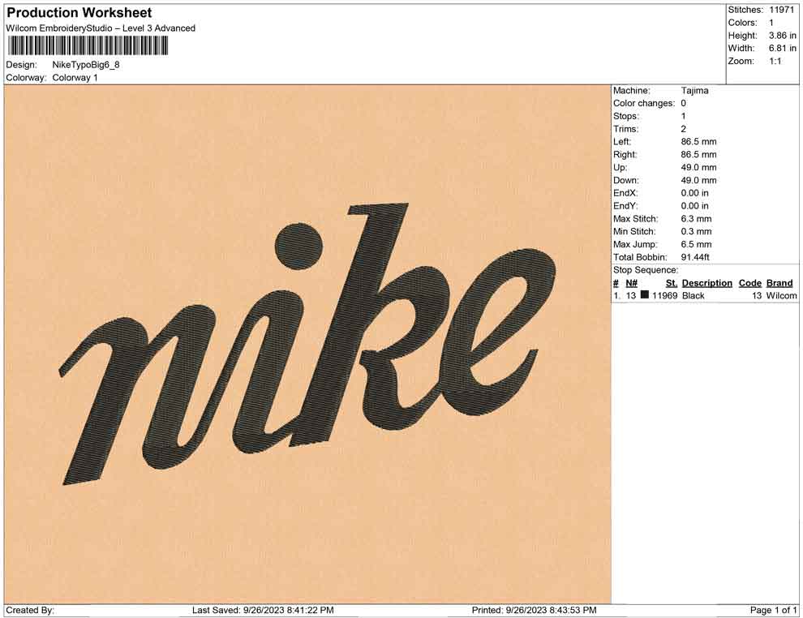This screenshot has height=618, width=803.
Task: Click the Left value '86.5 mm'
Action: 699,142
